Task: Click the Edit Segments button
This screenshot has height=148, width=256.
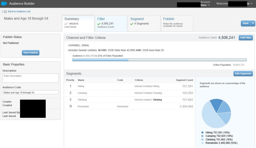Action: click(x=243, y=74)
